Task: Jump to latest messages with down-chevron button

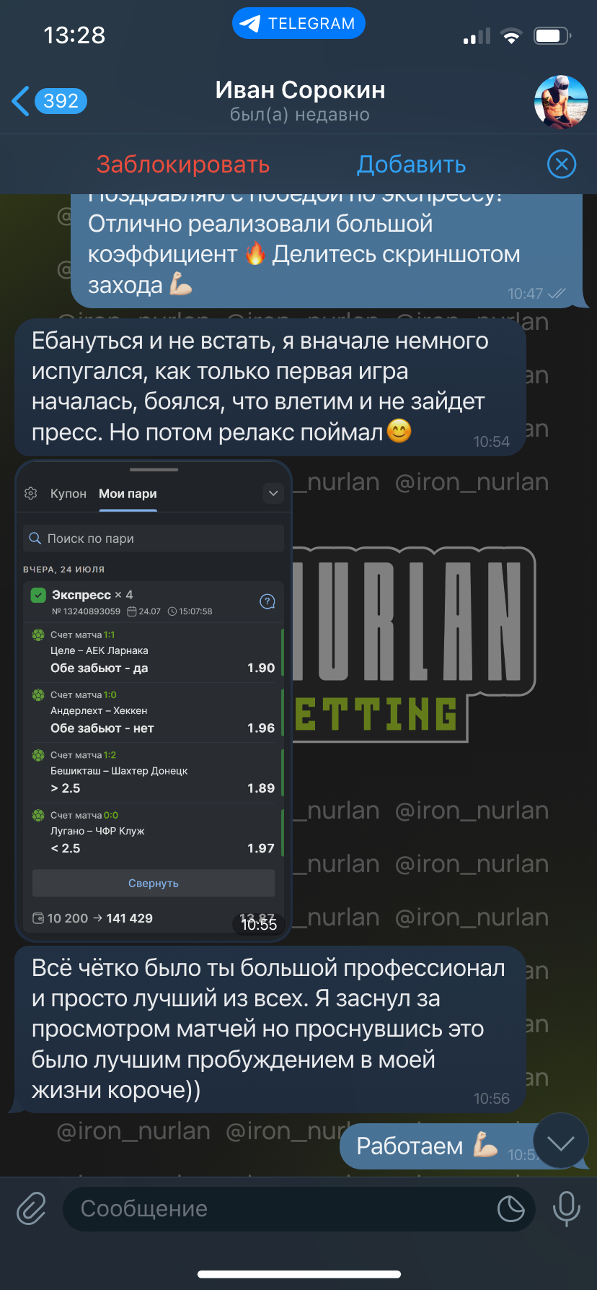Action: (561, 1141)
